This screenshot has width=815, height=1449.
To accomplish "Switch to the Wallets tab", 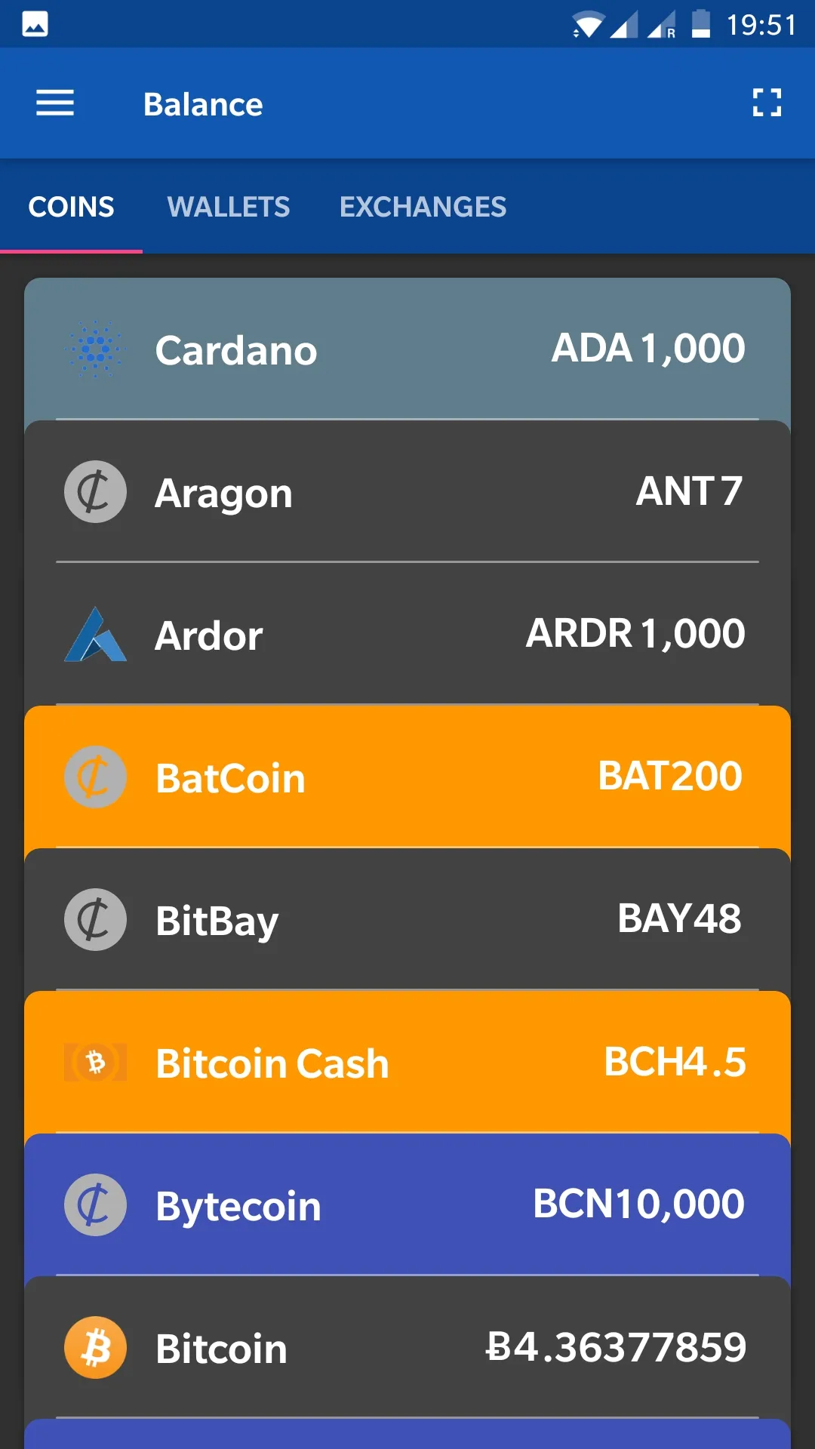I will [x=228, y=207].
